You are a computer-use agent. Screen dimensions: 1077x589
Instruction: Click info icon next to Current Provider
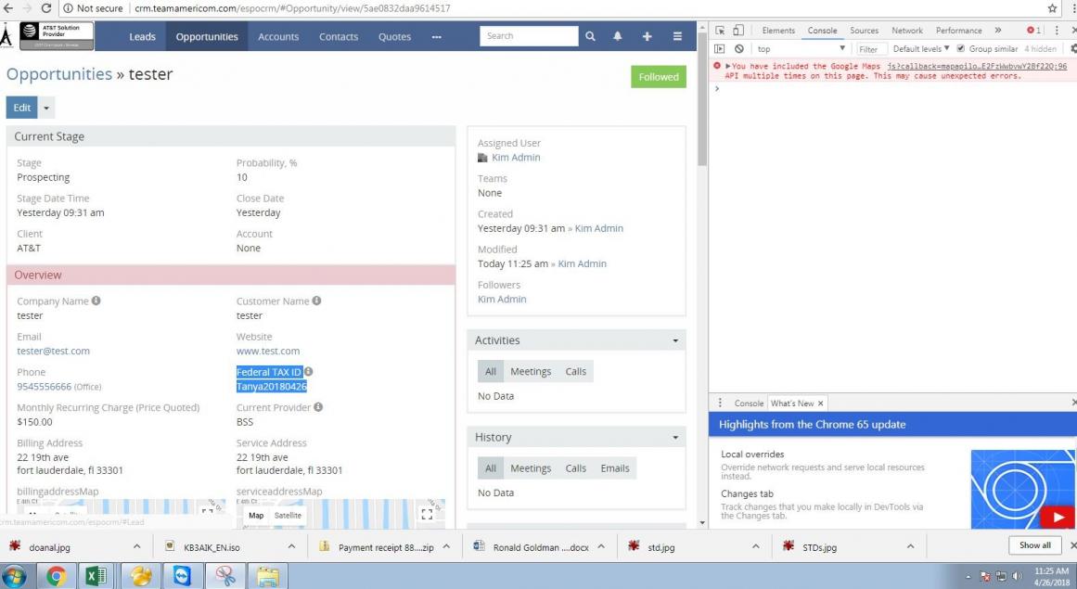318,407
